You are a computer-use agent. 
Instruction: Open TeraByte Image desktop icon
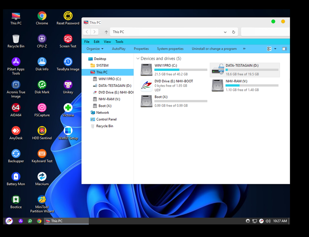(68, 64)
